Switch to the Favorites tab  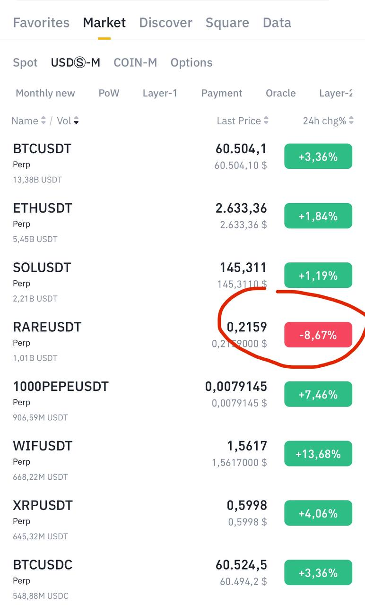click(x=41, y=23)
